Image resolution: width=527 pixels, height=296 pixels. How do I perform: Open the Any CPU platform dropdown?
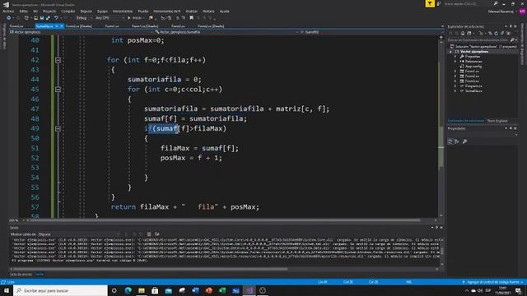click(x=110, y=18)
